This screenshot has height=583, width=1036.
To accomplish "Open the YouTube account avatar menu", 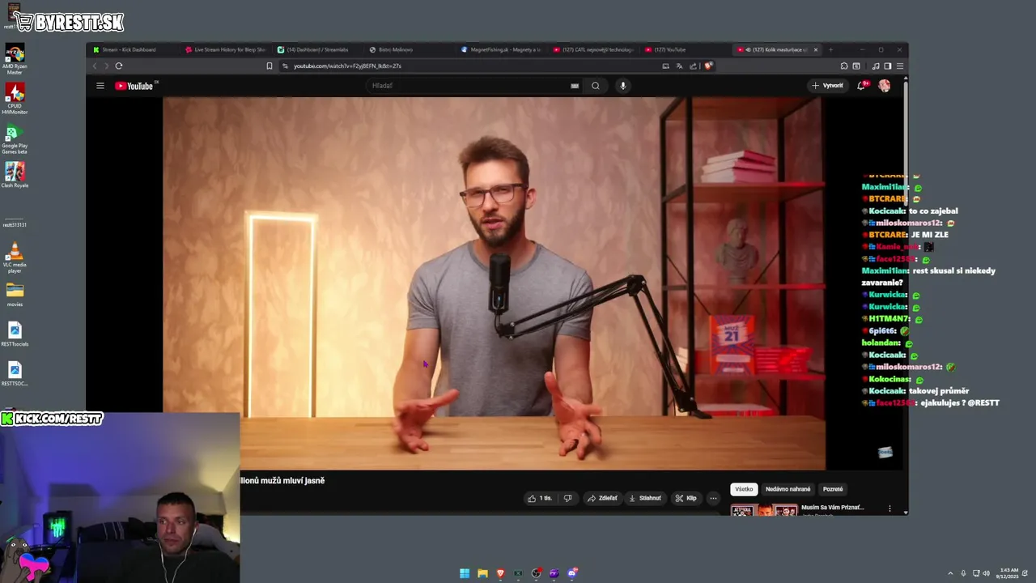I will coord(884,86).
